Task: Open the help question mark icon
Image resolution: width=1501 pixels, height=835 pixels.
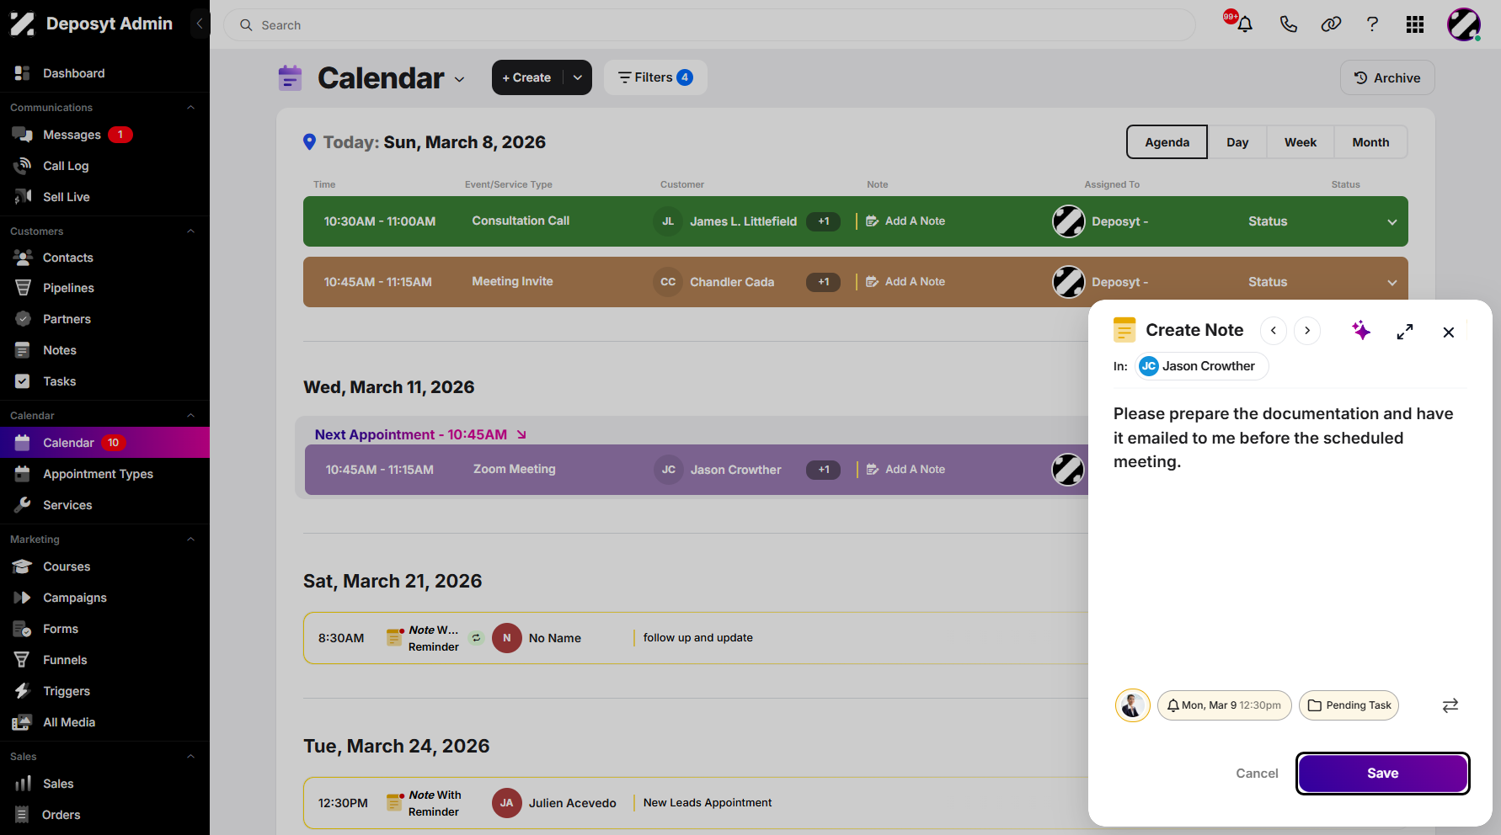Action: click(1372, 24)
